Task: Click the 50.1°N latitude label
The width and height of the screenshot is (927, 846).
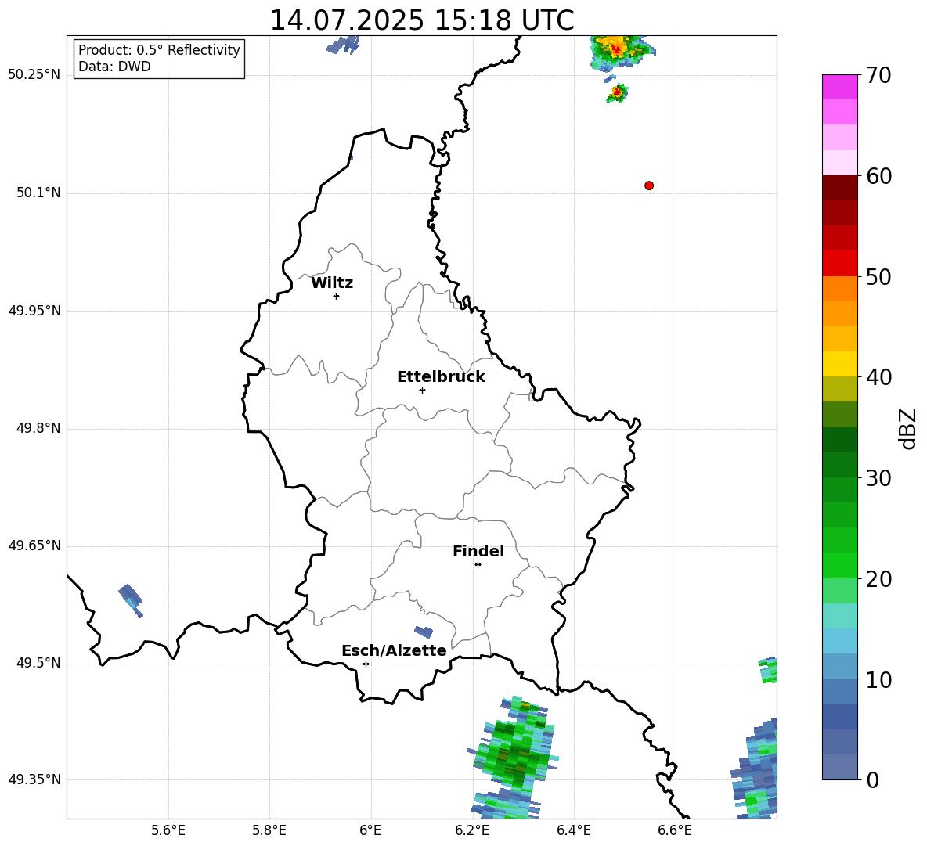Action: [x=38, y=193]
